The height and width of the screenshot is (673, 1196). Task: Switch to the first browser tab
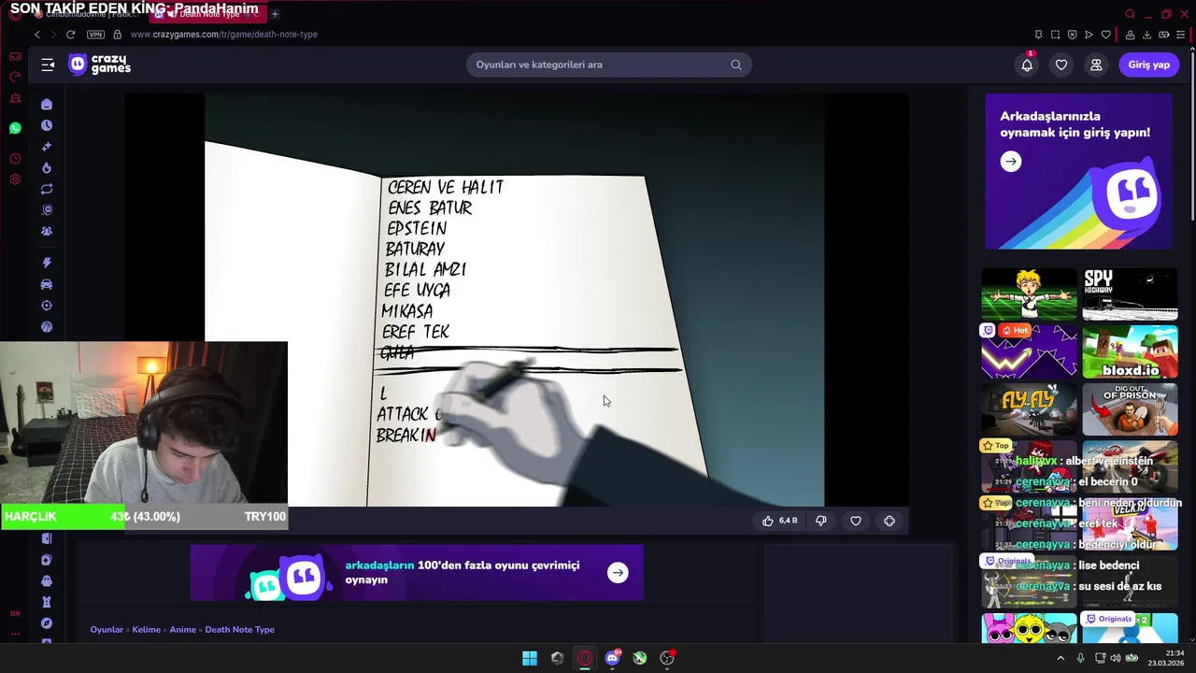(x=89, y=14)
